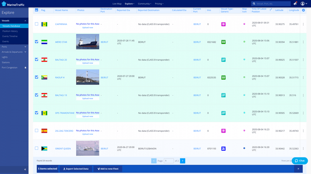
Task: Expand the Ports section in sidebar
Action: point(14,47)
